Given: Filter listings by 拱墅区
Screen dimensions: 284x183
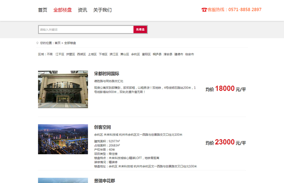Looking at the screenshot, I should pos(71,54).
